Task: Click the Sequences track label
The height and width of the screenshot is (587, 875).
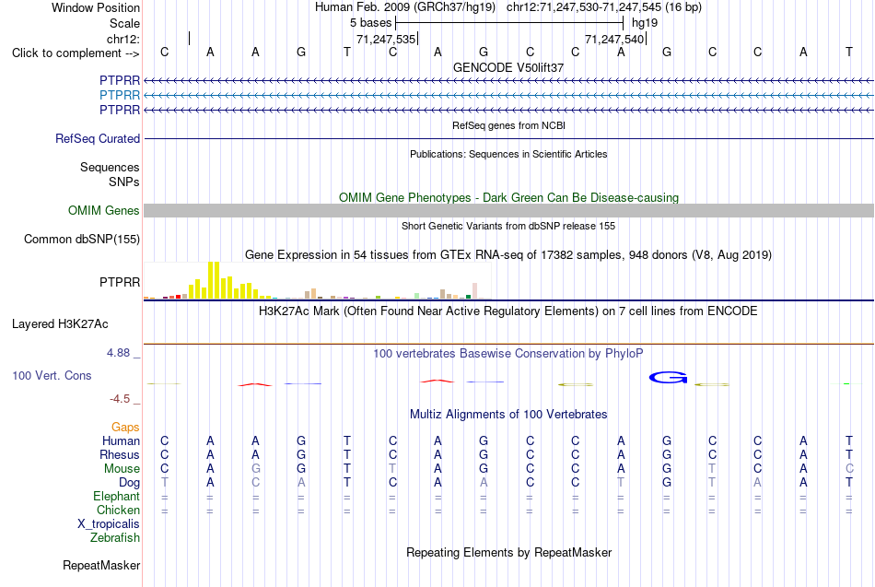Action: click(110, 167)
